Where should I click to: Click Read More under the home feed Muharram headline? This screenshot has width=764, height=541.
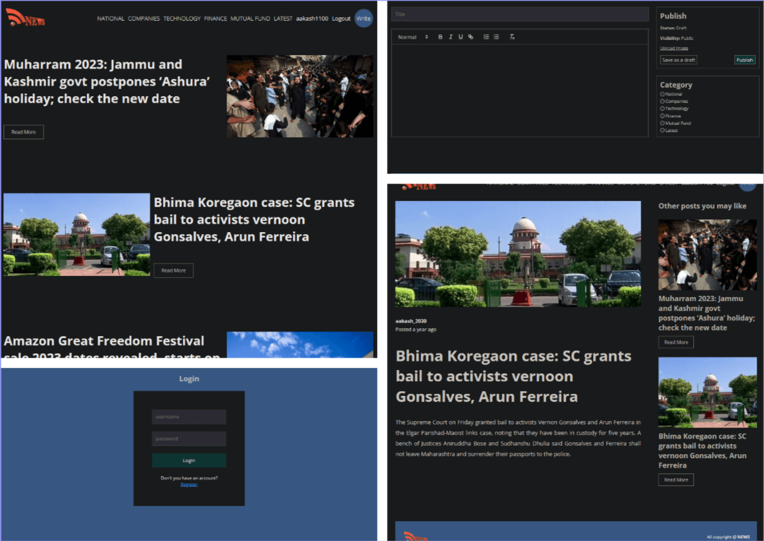point(23,132)
